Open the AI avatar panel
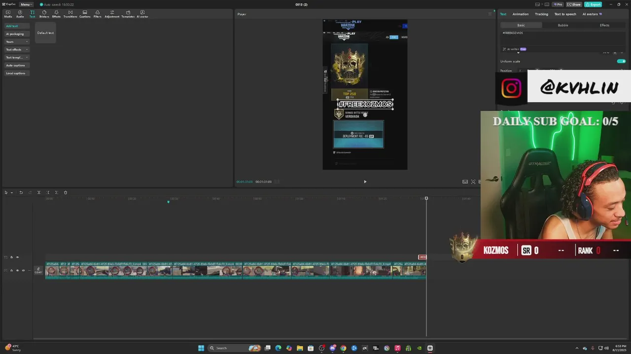The width and height of the screenshot is (631, 354). [x=142, y=14]
